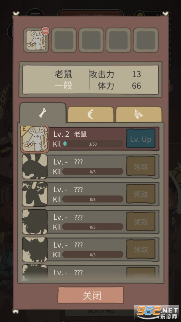Select the third empty team slot
The height and width of the screenshot is (322, 181).
click(x=91, y=40)
